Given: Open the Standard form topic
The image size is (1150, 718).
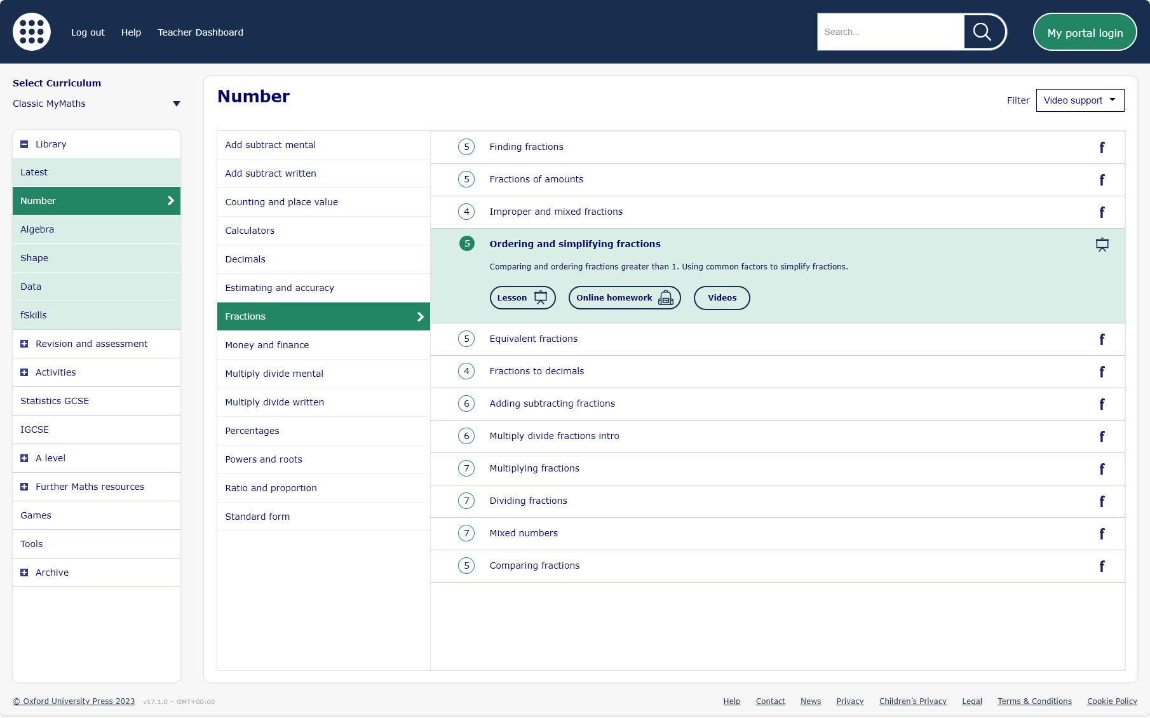Looking at the screenshot, I should (x=323, y=517).
